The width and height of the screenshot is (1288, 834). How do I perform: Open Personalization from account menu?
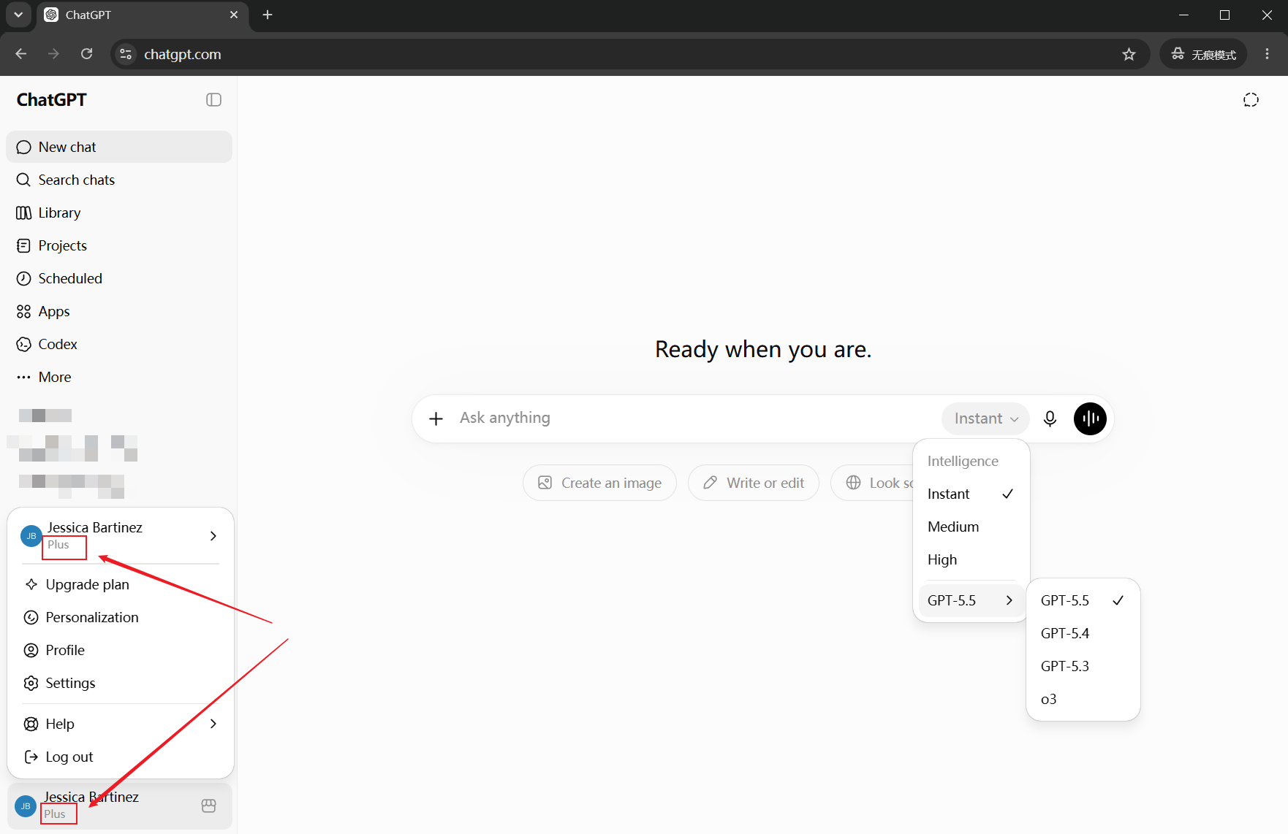click(x=121, y=618)
